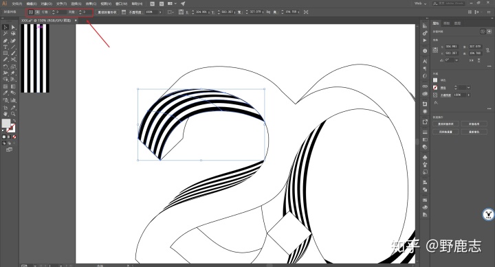The height and width of the screenshot is (267, 495).
Task: Click the fx effects icon in properties panel
Action: 436,102
